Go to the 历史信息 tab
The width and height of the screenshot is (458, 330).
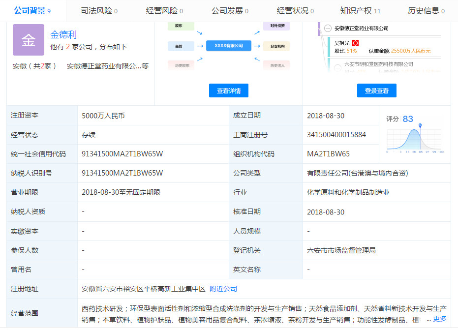pyautogui.click(x=426, y=11)
